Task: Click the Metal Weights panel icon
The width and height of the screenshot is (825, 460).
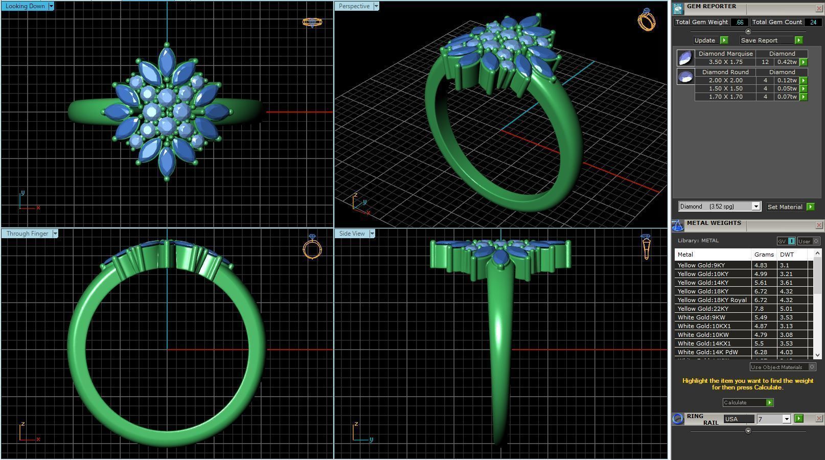Action: [x=678, y=225]
